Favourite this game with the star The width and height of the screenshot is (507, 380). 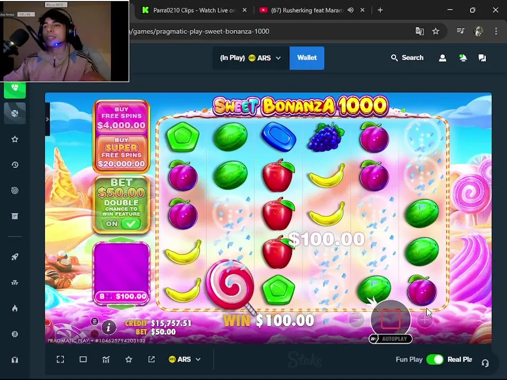129,359
